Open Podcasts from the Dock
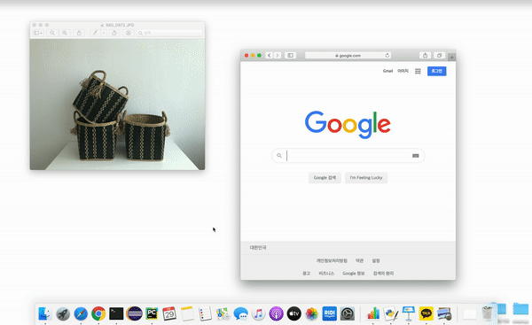532x325 pixels. click(276, 313)
